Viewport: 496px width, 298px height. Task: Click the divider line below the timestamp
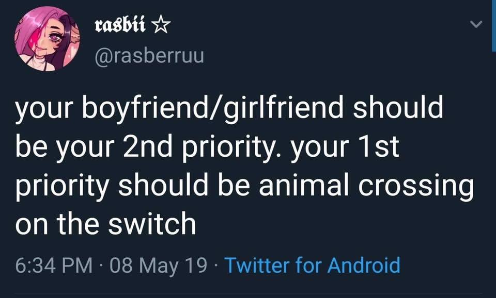click(248, 293)
